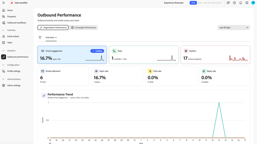Image resolution: width=257 pixels, height=144 pixels.
Task: Click the Email engagement envelope icon
Action: pyautogui.click(x=42, y=51)
